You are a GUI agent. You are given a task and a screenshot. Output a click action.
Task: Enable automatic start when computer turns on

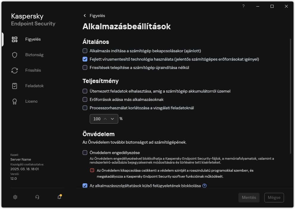pyautogui.click(x=85, y=51)
